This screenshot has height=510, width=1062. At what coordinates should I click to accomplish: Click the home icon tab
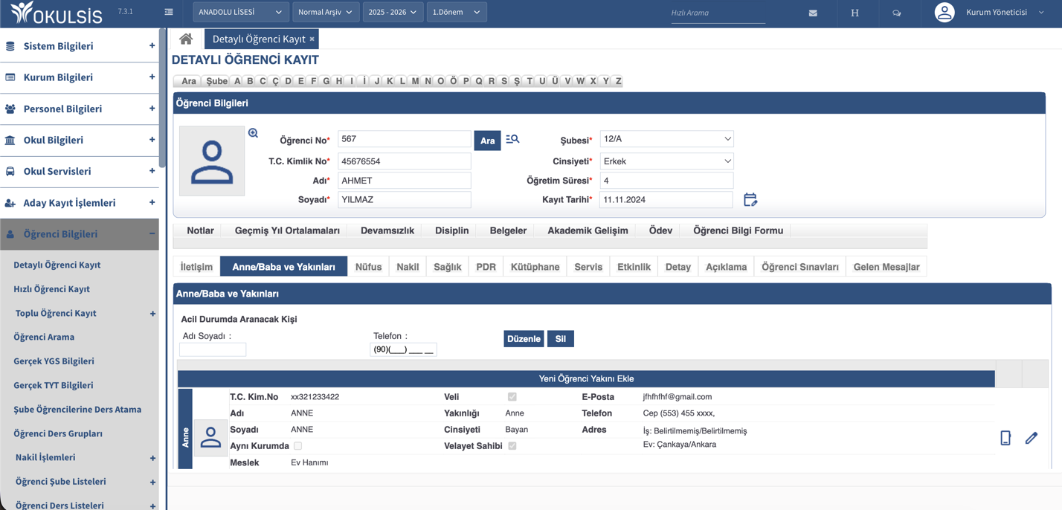pos(186,39)
